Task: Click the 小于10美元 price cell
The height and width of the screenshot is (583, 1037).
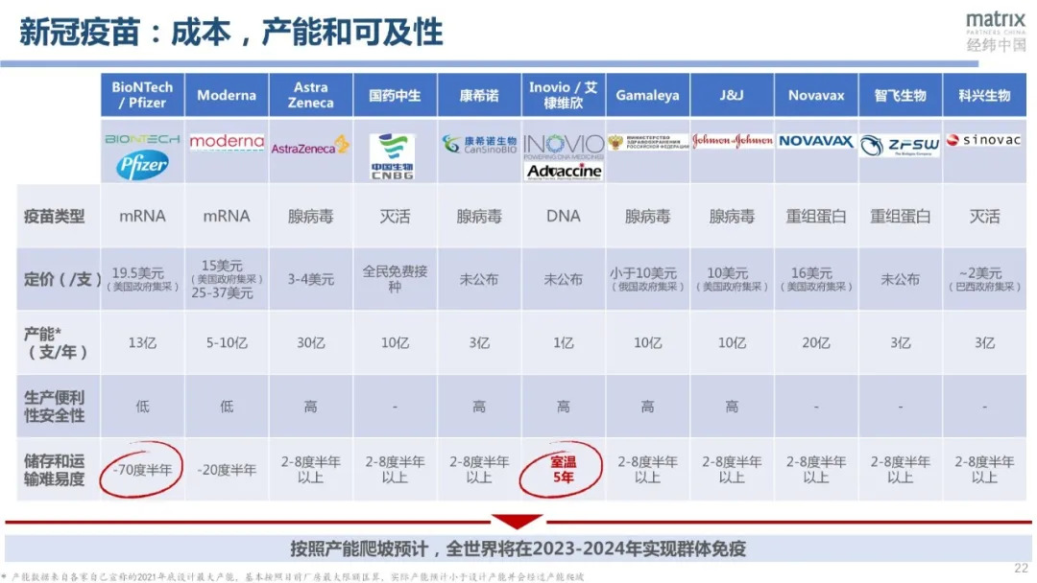Action: pyautogui.click(x=647, y=279)
